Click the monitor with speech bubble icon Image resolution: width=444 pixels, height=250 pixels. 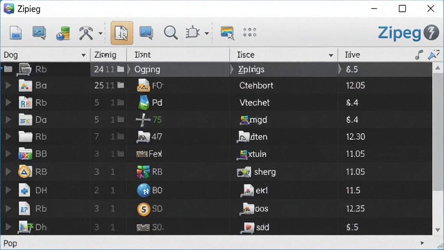[x=39, y=33]
